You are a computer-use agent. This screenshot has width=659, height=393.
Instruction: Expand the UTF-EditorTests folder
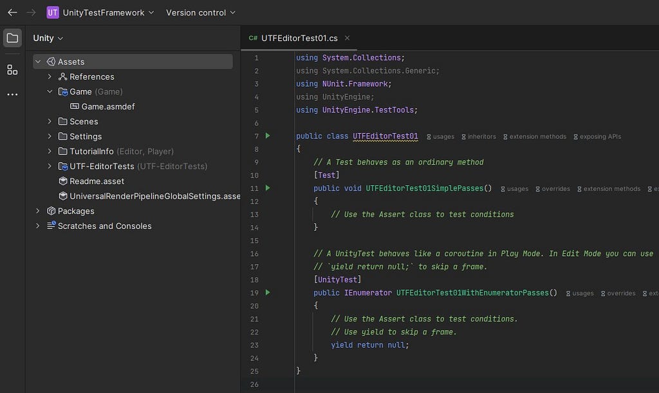[50, 166]
